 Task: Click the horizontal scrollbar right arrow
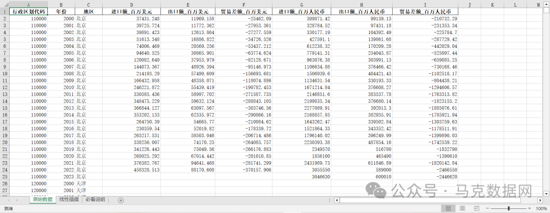[540, 200]
